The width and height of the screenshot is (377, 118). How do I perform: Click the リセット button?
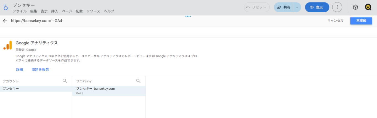[x=257, y=7]
